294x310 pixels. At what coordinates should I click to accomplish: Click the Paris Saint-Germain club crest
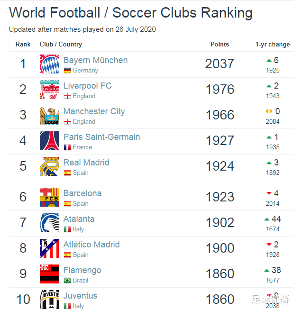tap(49, 141)
